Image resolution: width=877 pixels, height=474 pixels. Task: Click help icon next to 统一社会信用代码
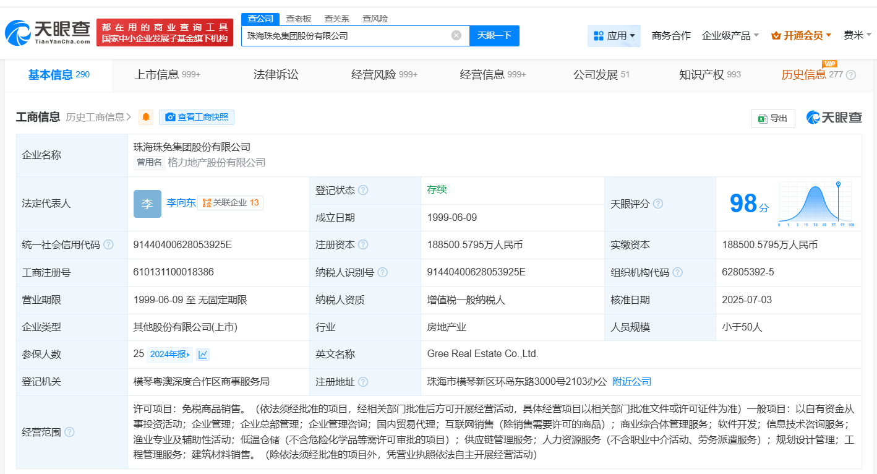pos(109,244)
